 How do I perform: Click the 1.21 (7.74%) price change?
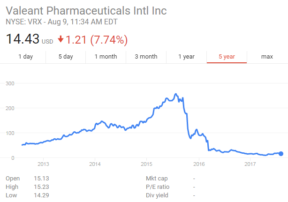point(96,39)
